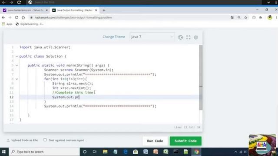Click the address bar URL

tap(73, 17)
